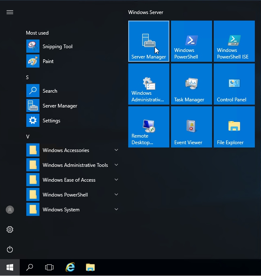
Task: Open the Windows Administrative Tools tile
Action: tap(148, 84)
